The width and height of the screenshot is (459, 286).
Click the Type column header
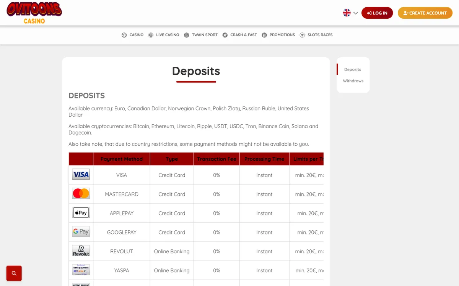172,159
